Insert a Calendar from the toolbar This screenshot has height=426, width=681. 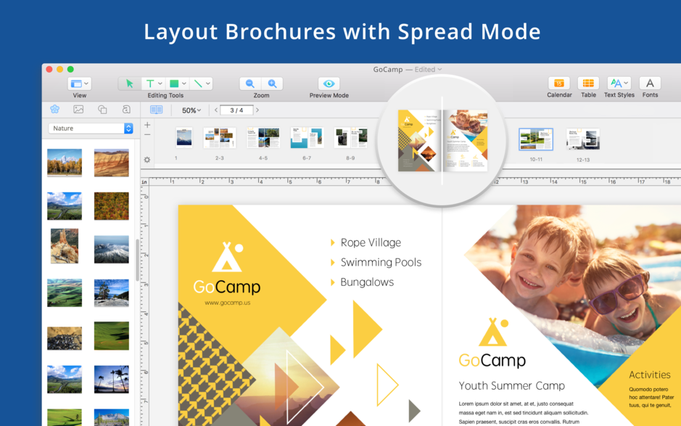coord(559,83)
